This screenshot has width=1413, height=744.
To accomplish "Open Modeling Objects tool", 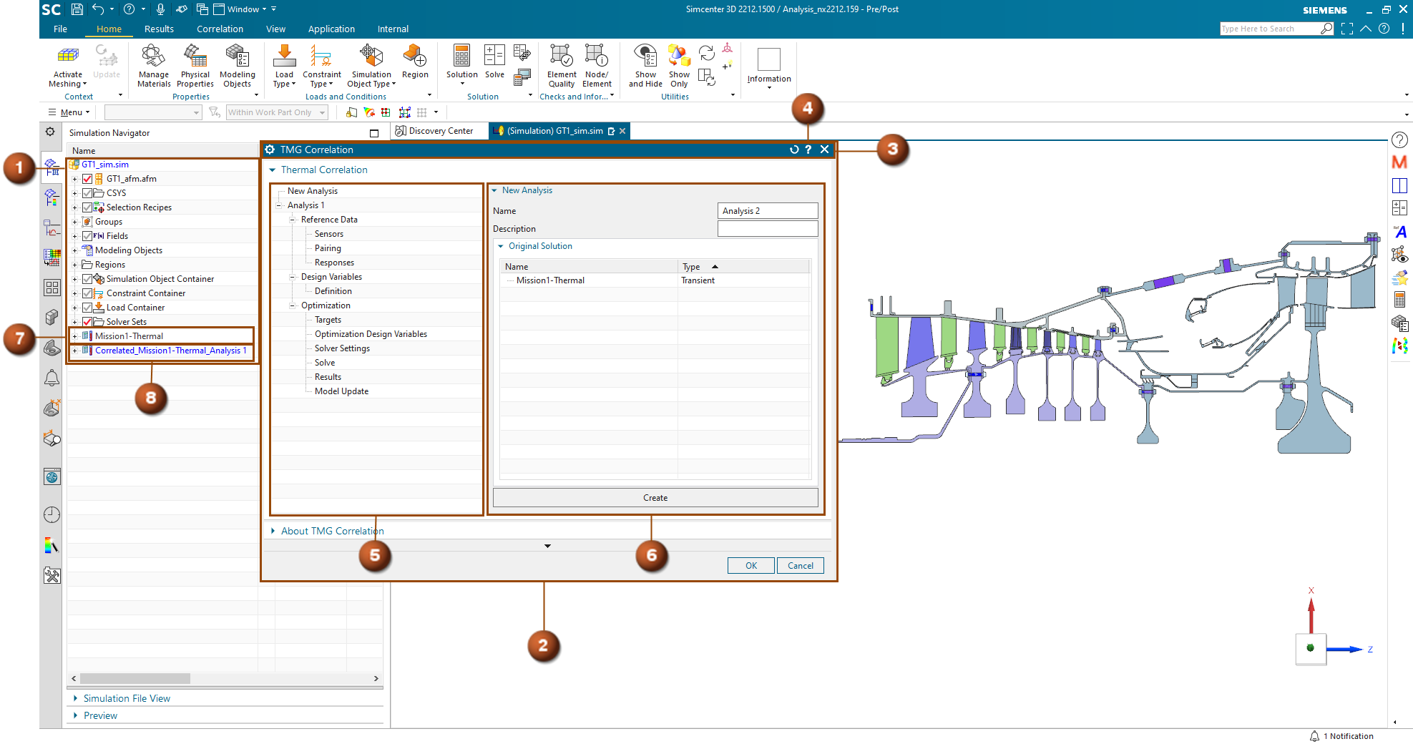I will click(x=237, y=57).
